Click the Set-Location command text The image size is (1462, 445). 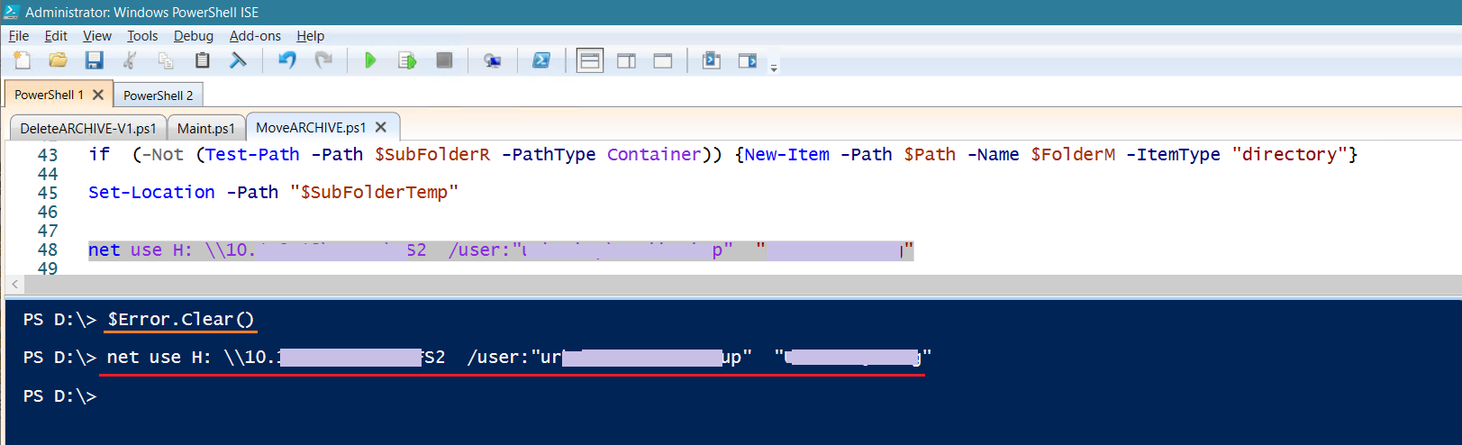151,192
